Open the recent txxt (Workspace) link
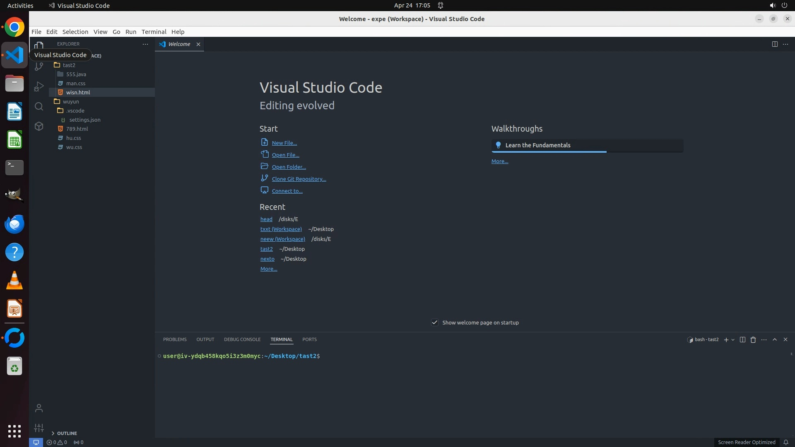 281,229
